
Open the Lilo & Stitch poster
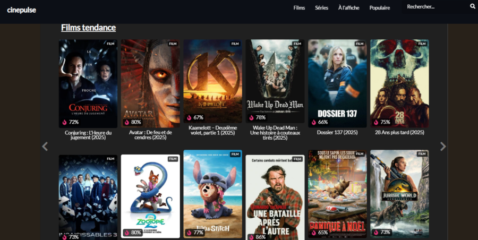pos(213,194)
